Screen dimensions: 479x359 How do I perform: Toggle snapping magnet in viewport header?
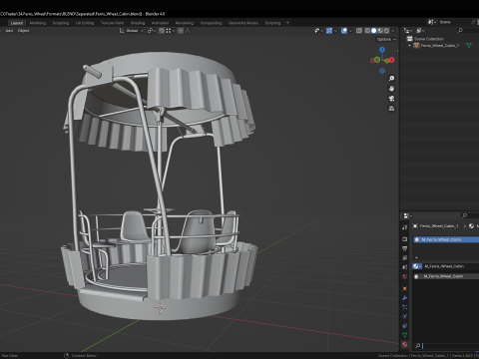click(162, 31)
